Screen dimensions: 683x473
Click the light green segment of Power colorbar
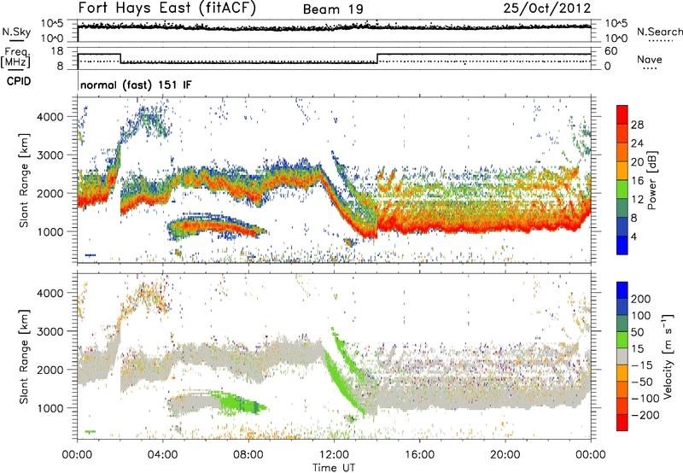tap(622, 189)
